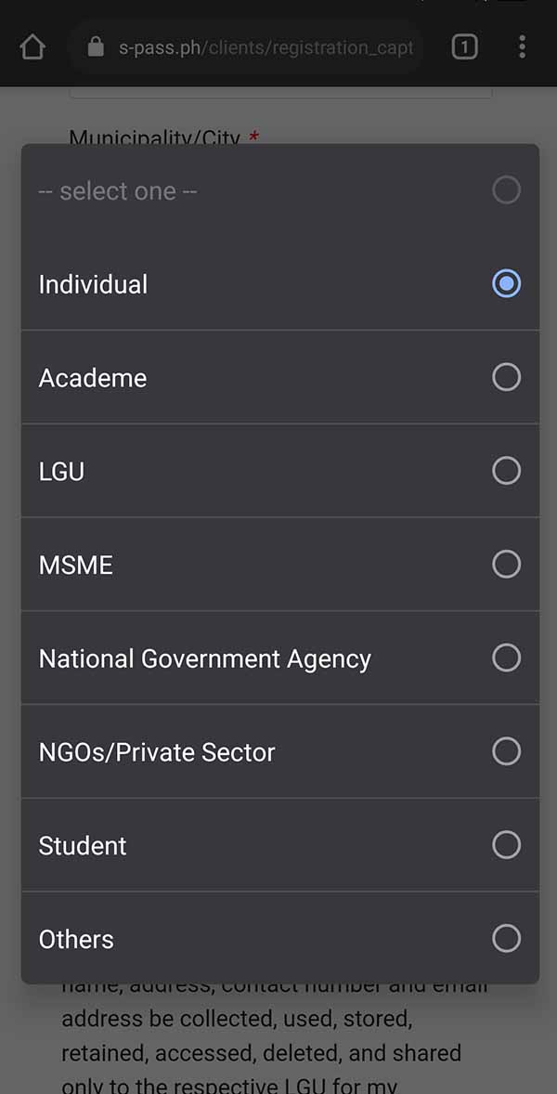Tap the "Student" row label
Viewport: 557px width, 1094px height.
click(x=83, y=845)
